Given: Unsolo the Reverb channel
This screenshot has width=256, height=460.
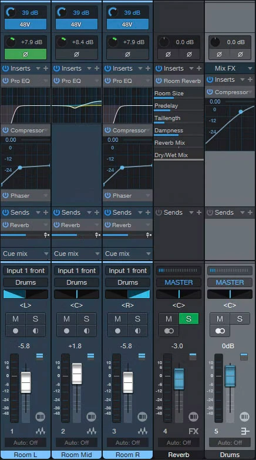Looking at the screenshot, I should tap(188, 319).
